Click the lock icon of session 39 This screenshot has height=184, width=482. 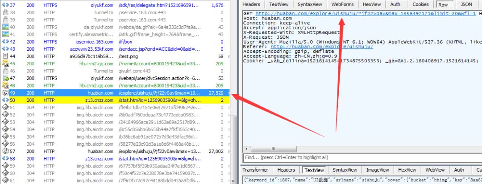click(5, 20)
